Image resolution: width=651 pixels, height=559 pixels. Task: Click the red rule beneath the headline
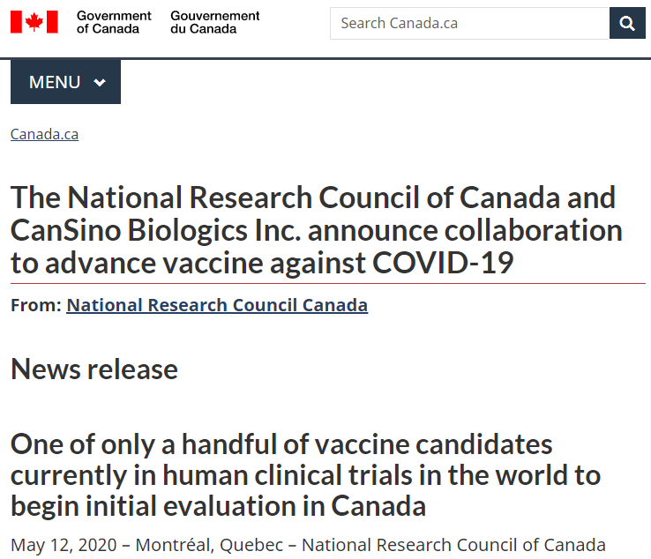tap(328, 283)
